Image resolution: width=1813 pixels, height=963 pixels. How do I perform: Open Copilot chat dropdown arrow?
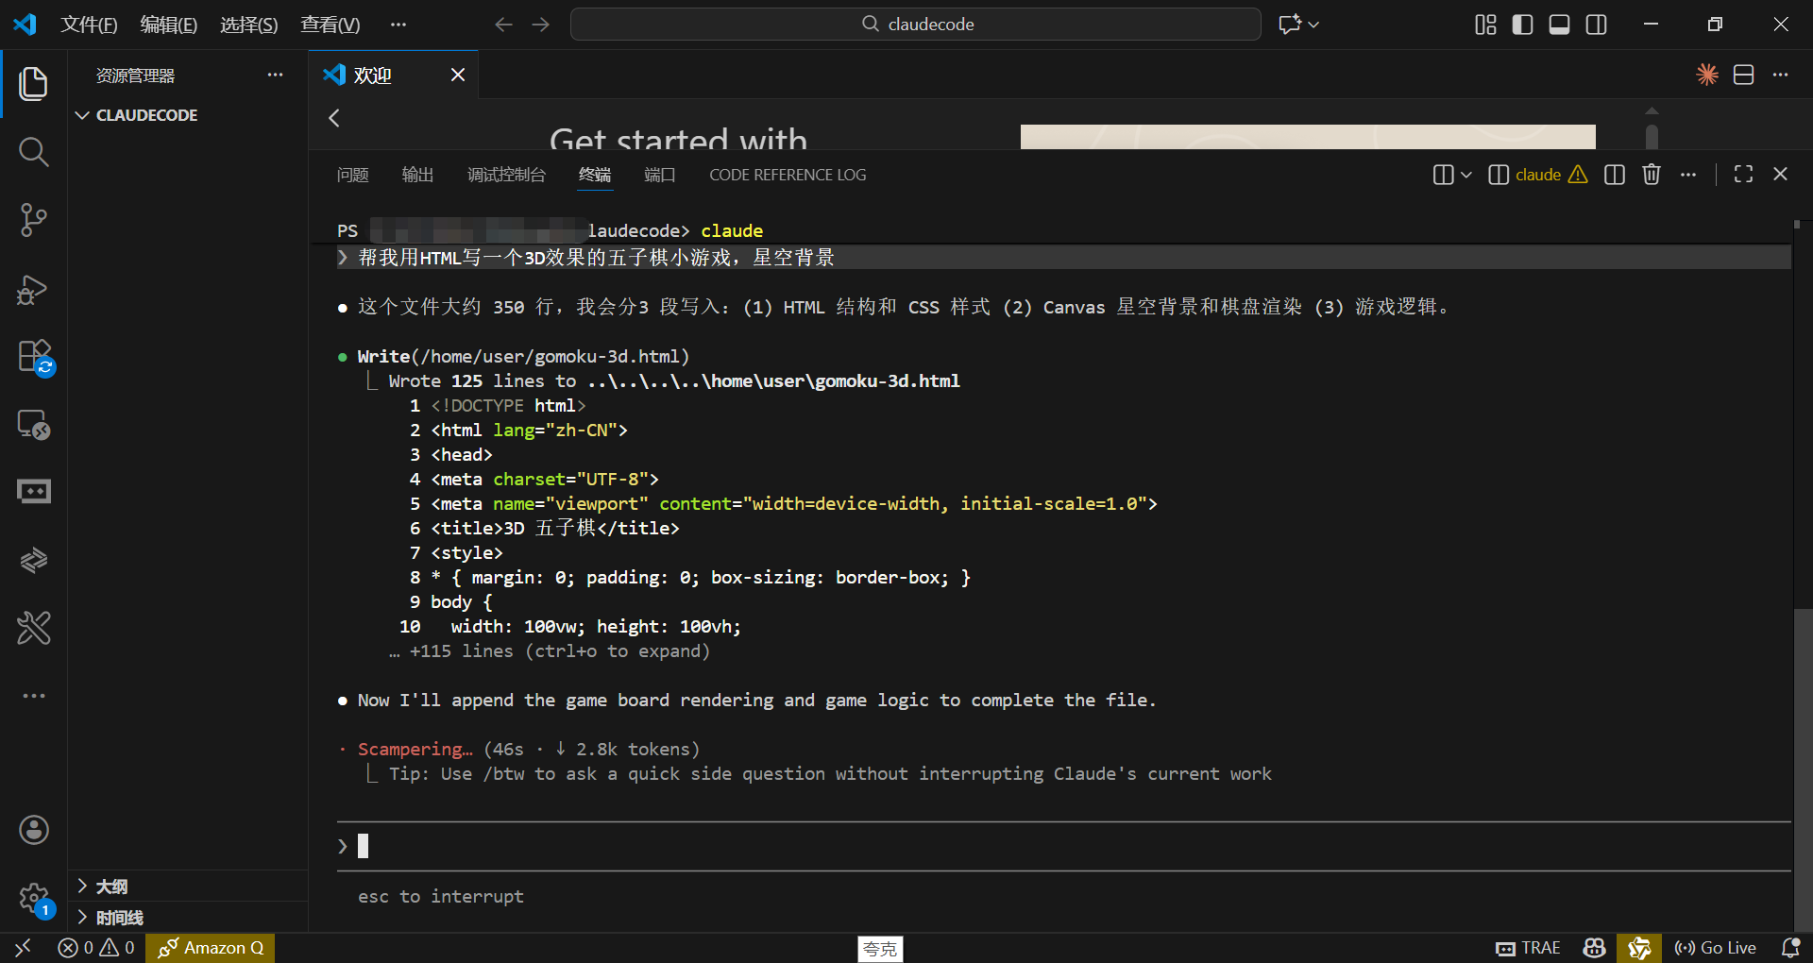tap(1313, 25)
